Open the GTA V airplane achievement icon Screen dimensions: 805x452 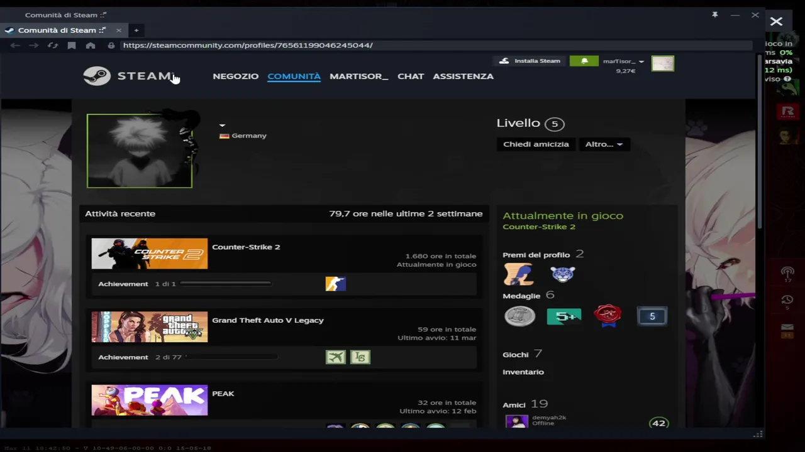(335, 357)
